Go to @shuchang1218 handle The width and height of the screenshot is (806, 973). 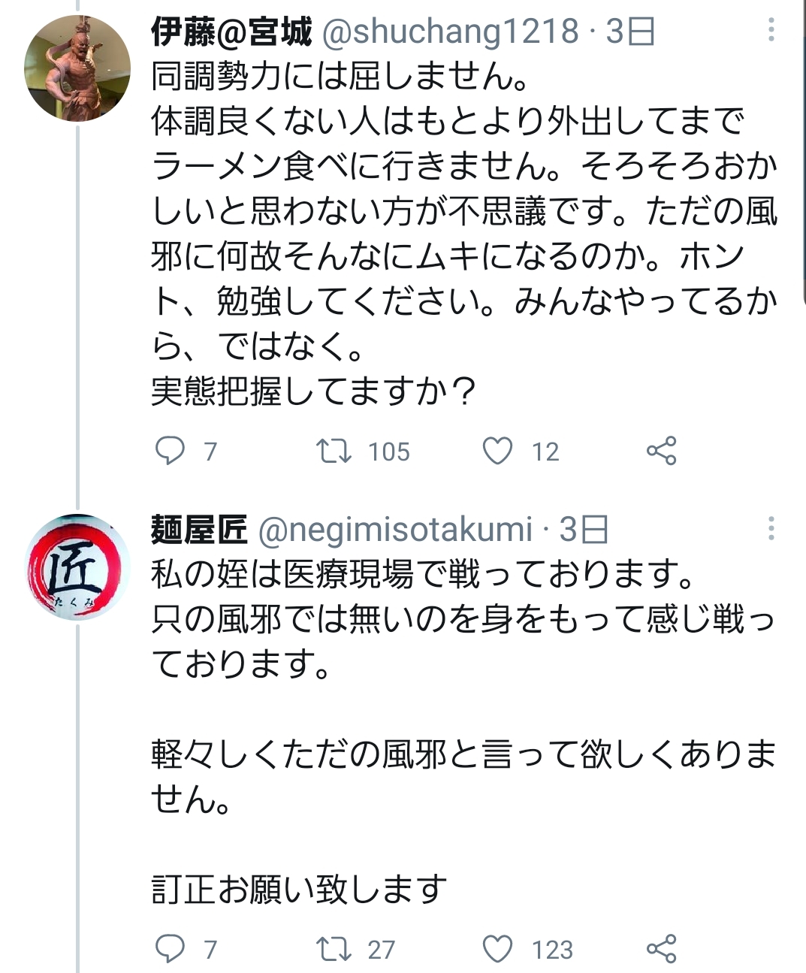pos(450,32)
